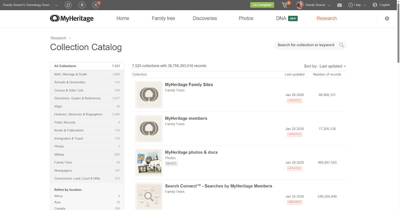Click the search magnifier icon
400x210 pixels.
(x=342, y=45)
